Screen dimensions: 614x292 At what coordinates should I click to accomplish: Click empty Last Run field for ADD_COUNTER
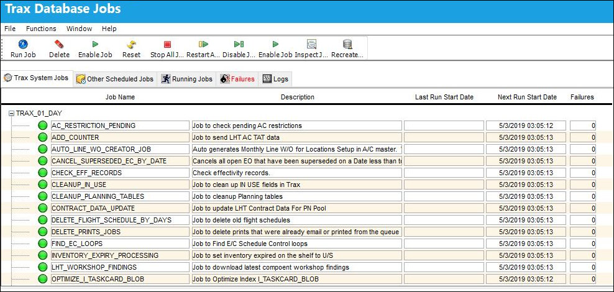coord(444,137)
